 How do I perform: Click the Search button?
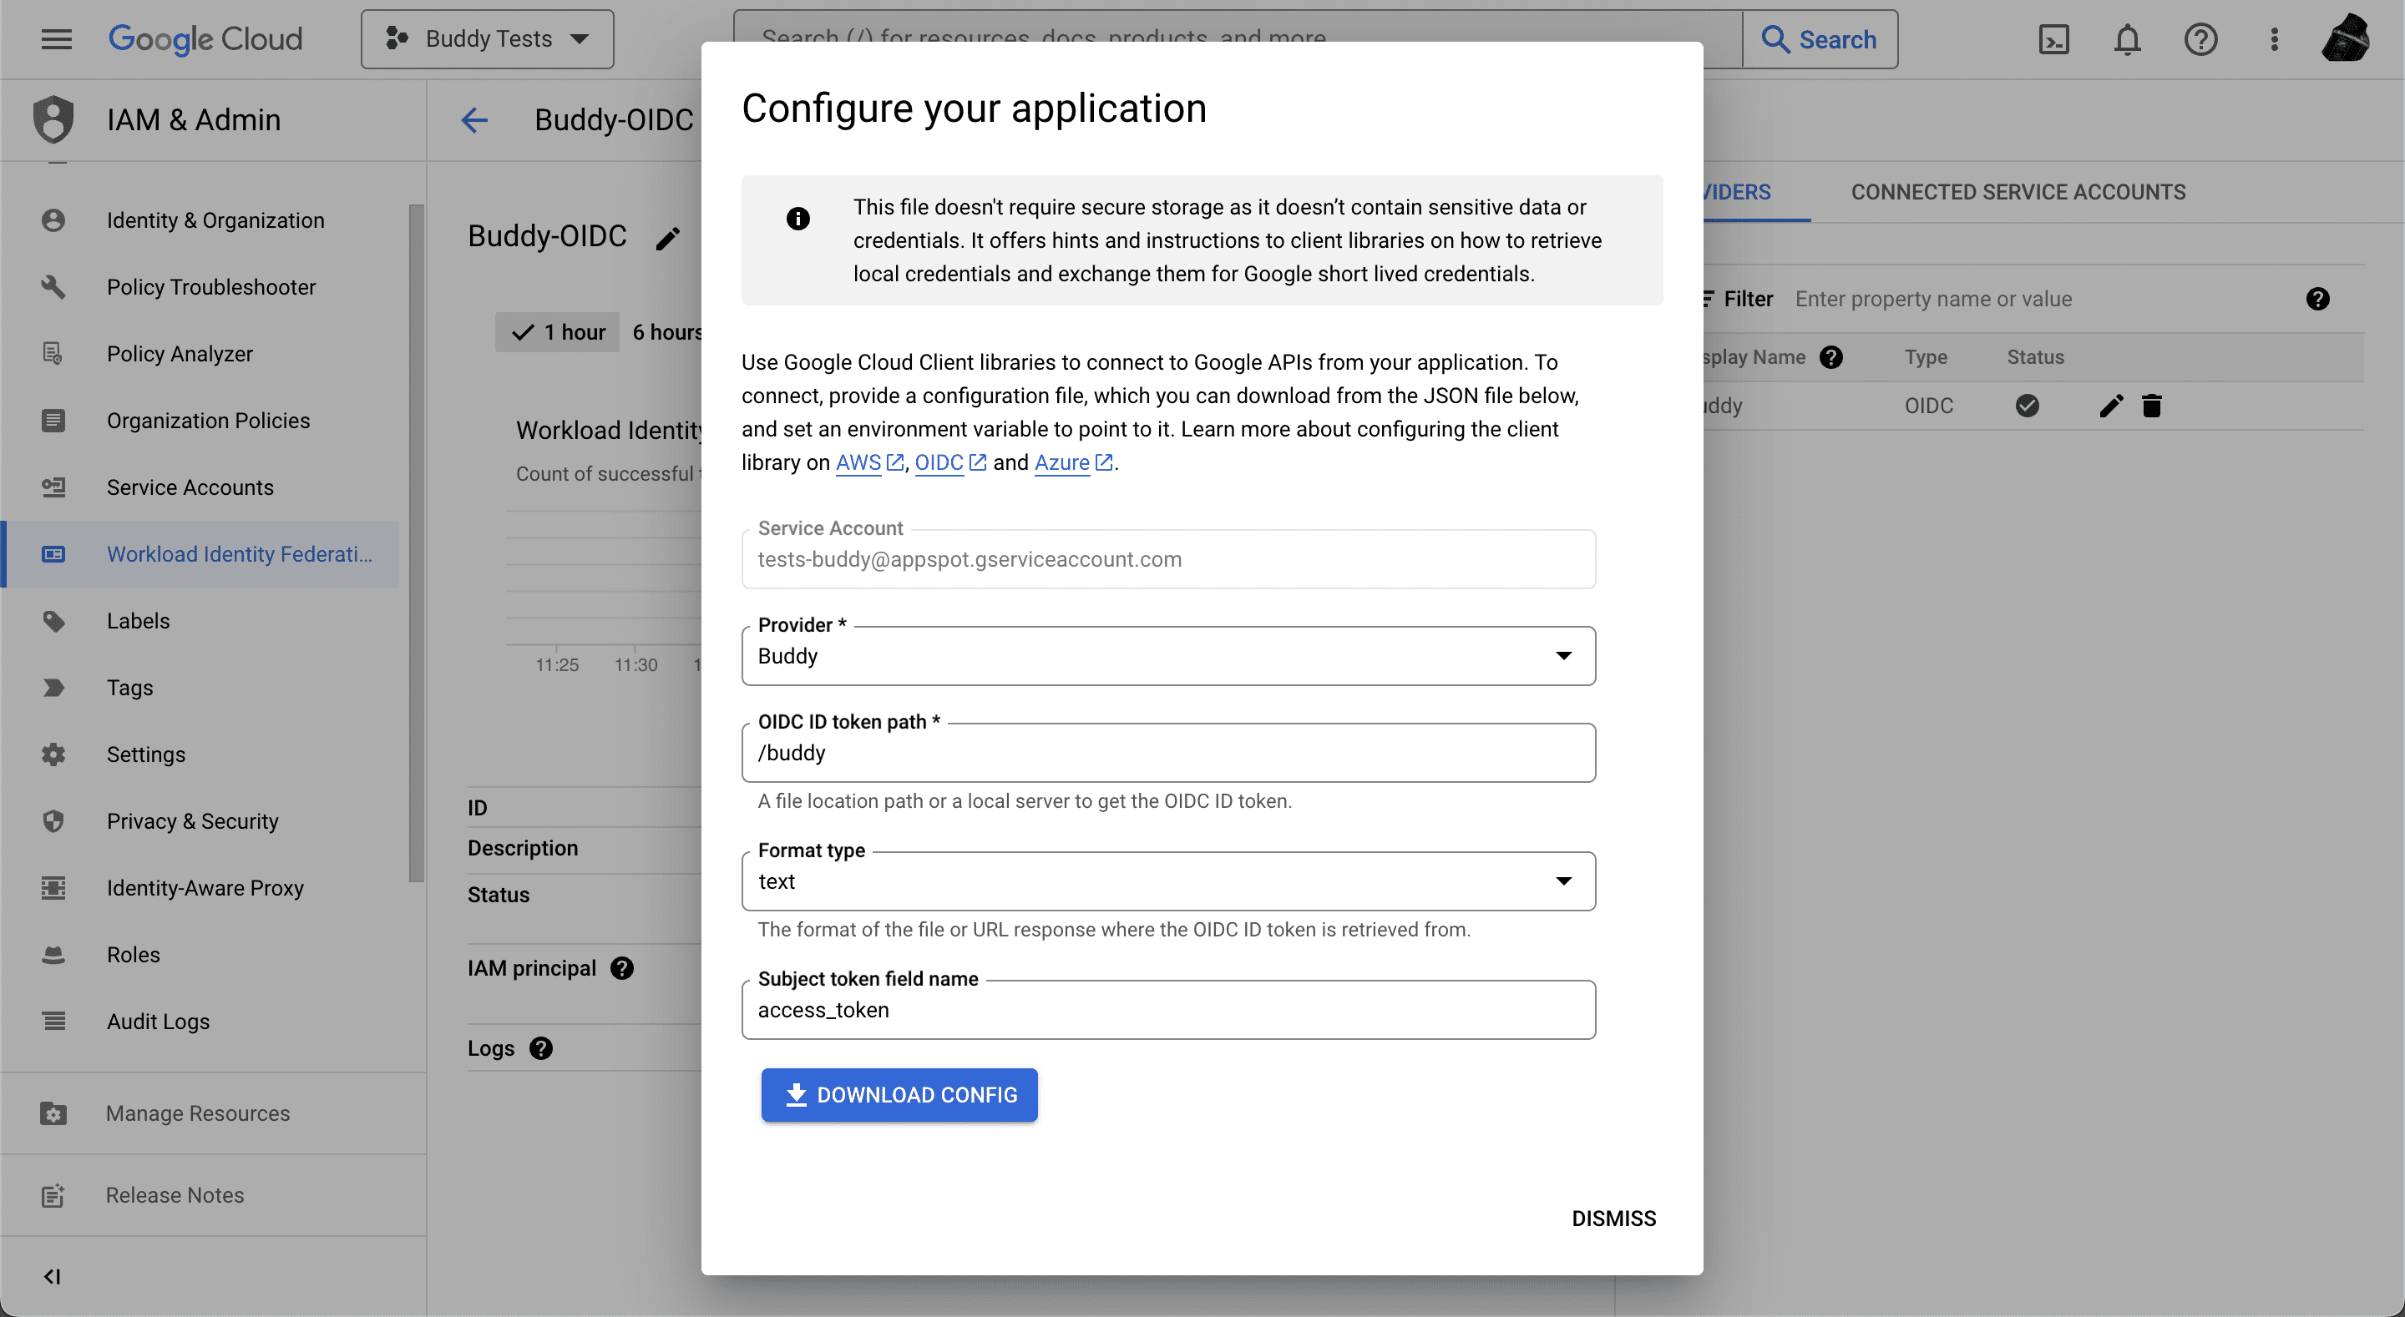click(1820, 39)
